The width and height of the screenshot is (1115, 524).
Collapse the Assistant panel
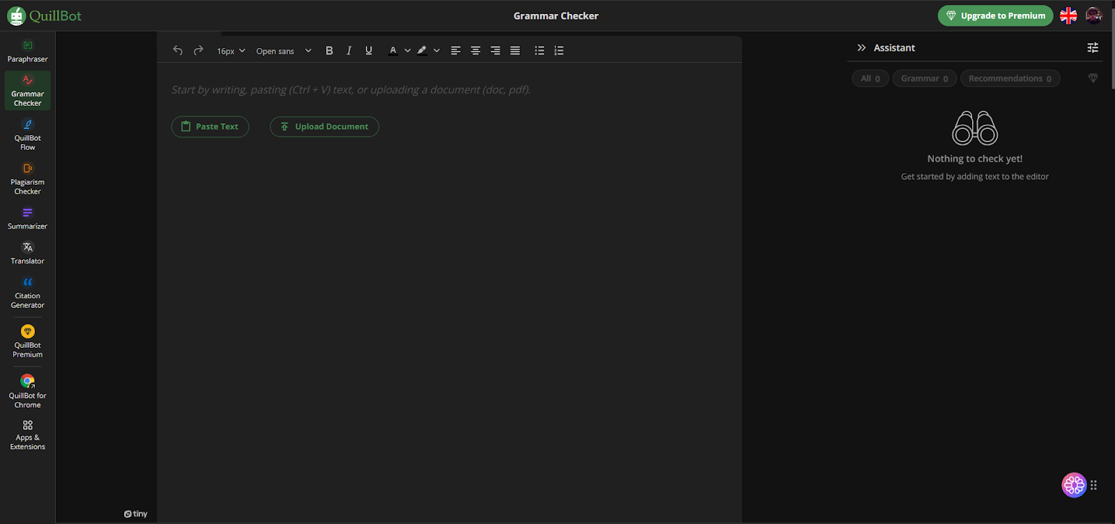click(861, 47)
